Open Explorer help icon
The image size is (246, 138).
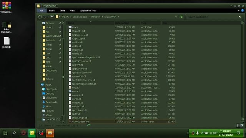tap(243, 10)
